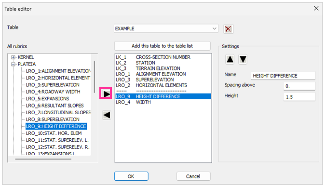Click horizontal scrollbar of All rubrics tree
Screen dimensions: 325x187
click(x=43, y=159)
